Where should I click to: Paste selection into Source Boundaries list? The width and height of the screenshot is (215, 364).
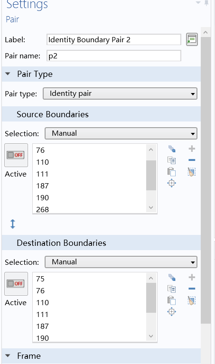point(172,172)
